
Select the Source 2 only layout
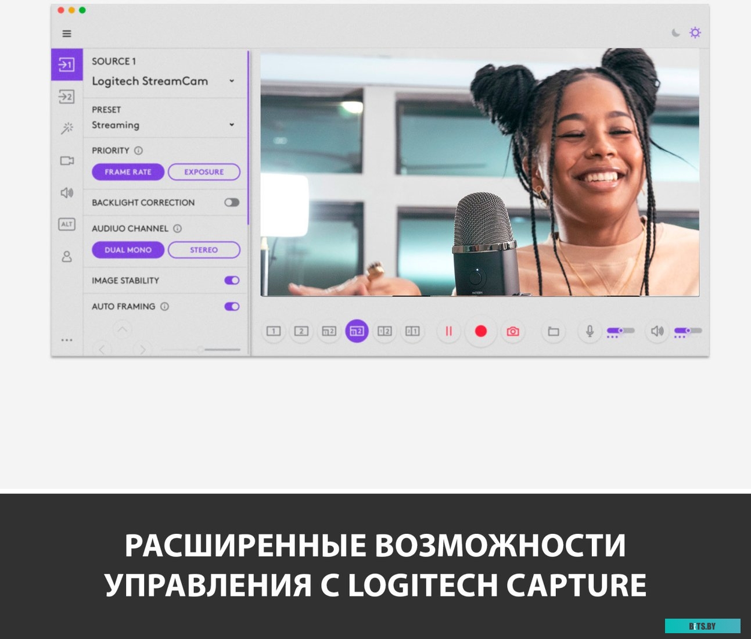(x=301, y=331)
